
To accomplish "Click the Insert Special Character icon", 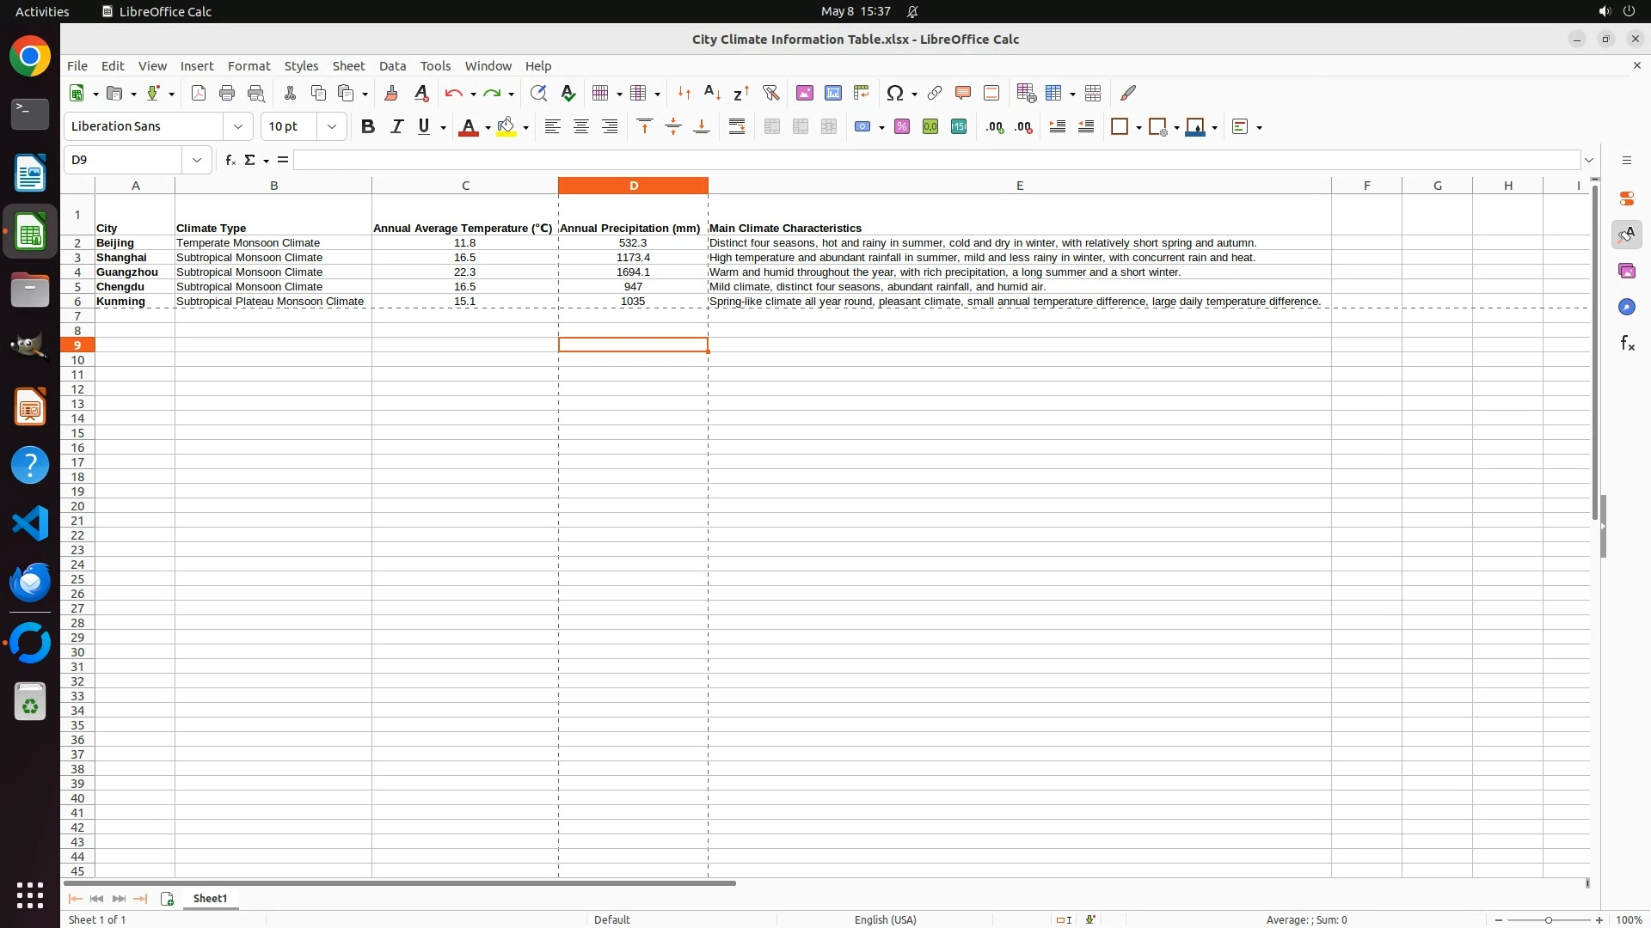I will [x=895, y=93].
